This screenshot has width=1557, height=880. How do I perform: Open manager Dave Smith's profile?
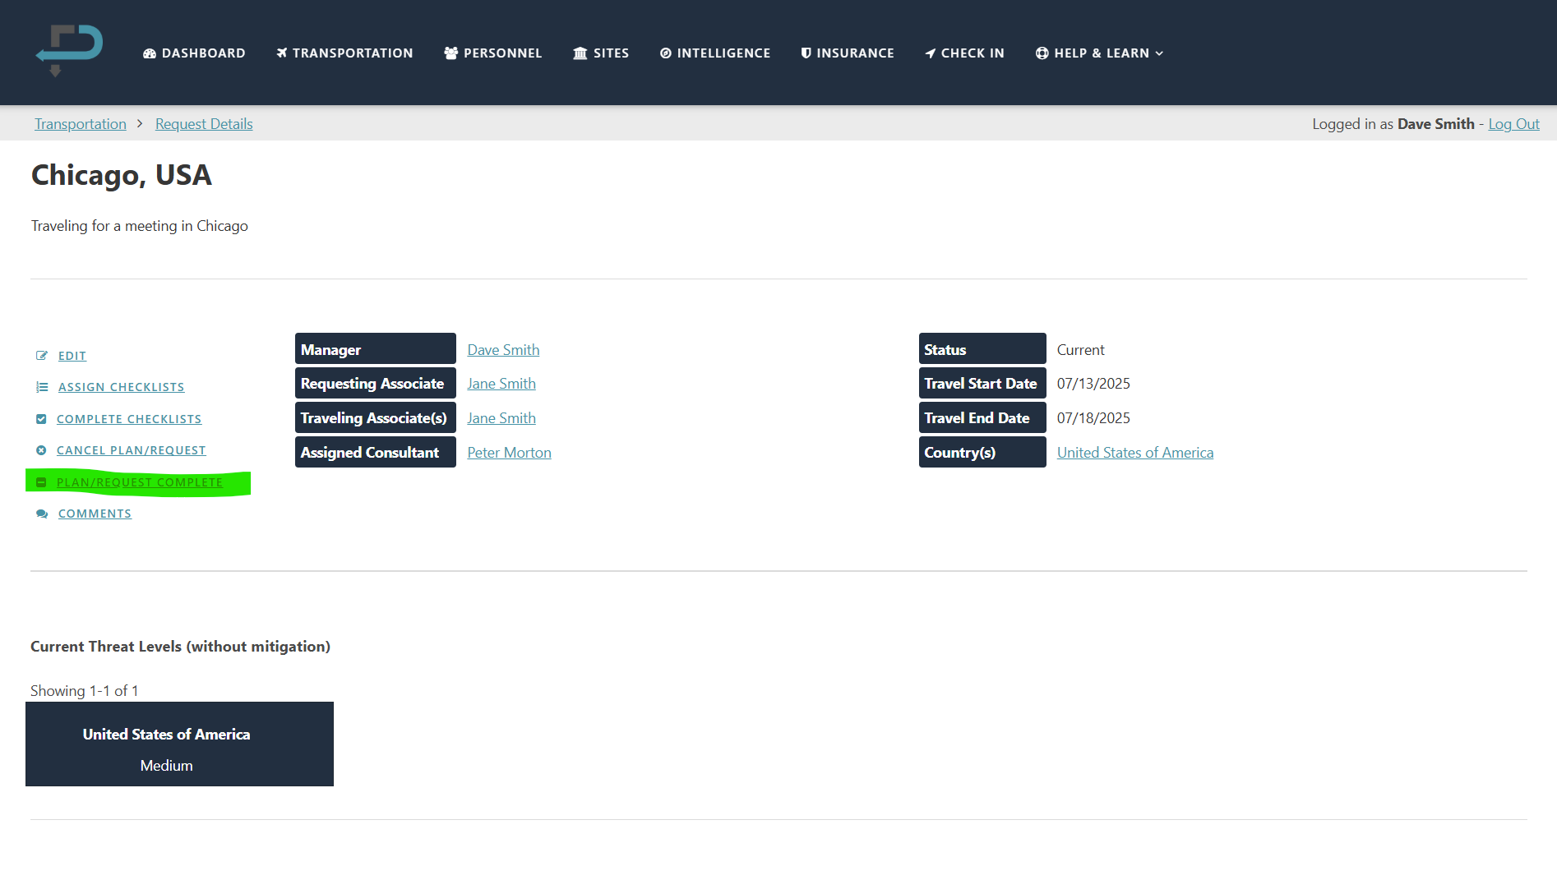point(503,350)
